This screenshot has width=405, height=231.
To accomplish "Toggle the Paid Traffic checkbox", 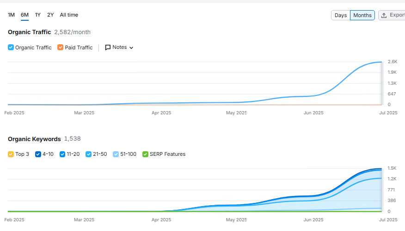I will pos(61,47).
